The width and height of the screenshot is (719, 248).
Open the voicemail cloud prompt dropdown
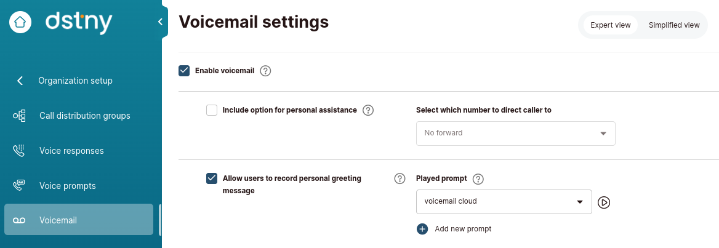[504, 202]
